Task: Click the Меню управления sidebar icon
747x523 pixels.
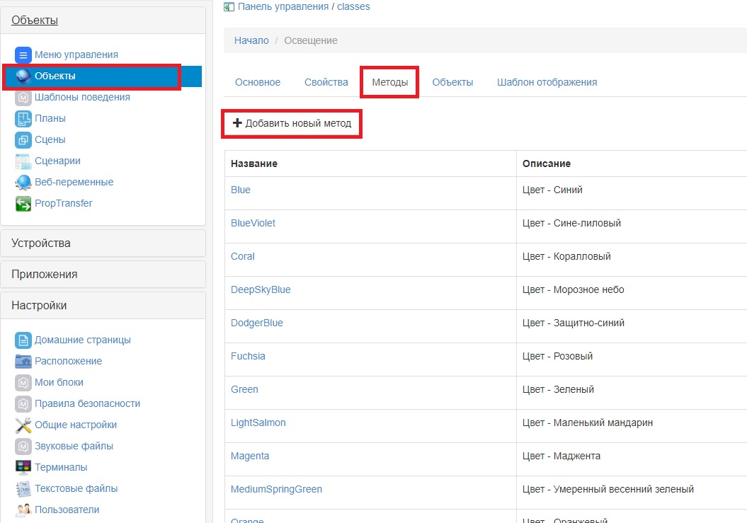Action: click(x=23, y=54)
